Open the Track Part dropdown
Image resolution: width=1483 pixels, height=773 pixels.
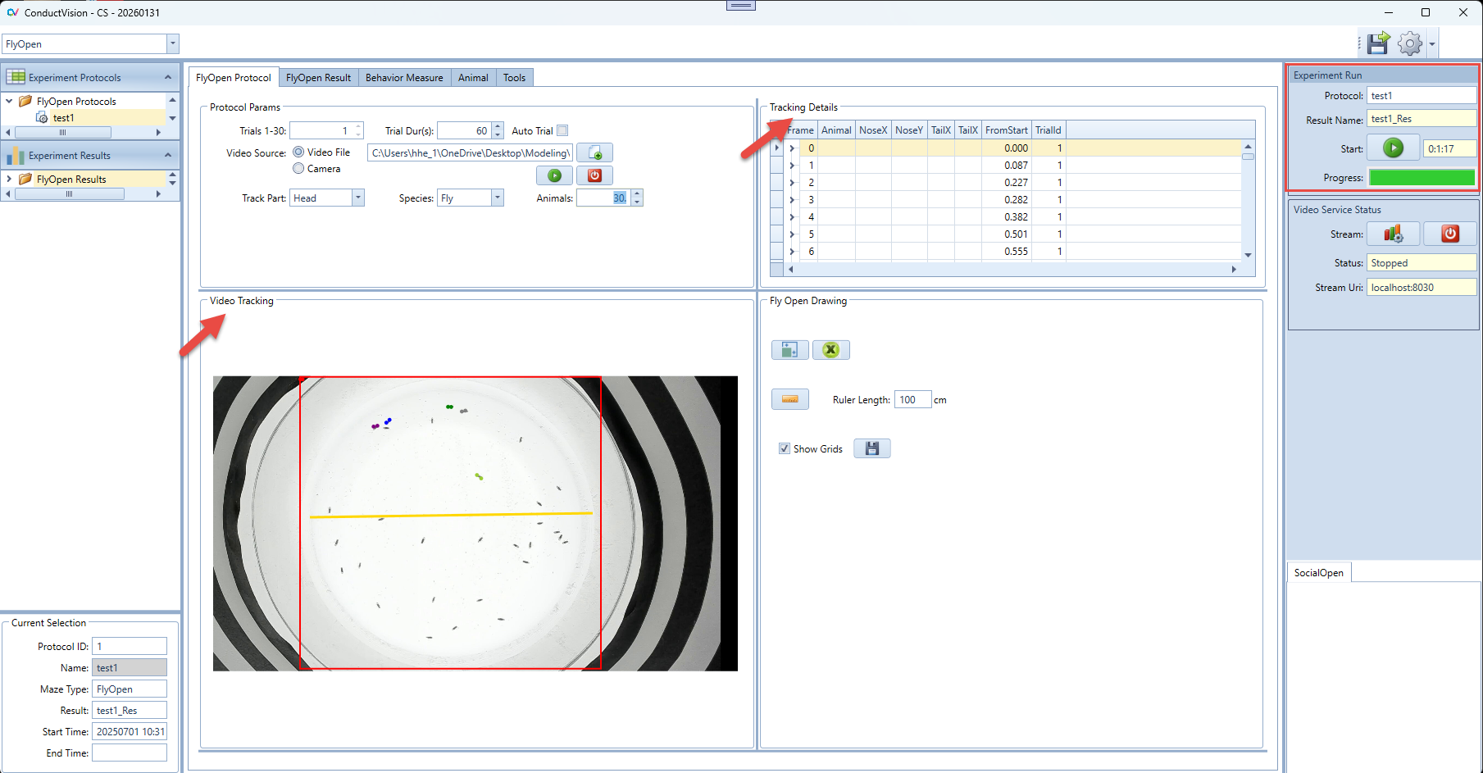pos(357,198)
